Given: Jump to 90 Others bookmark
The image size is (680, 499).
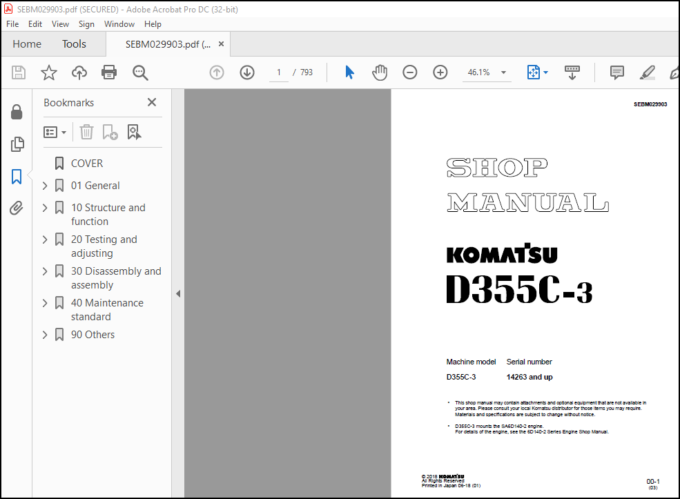Looking at the screenshot, I should [x=93, y=335].
